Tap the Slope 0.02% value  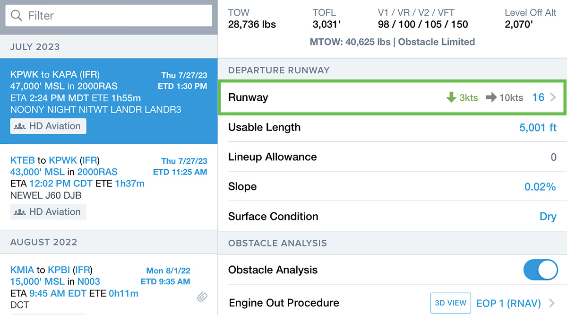[540, 187]
